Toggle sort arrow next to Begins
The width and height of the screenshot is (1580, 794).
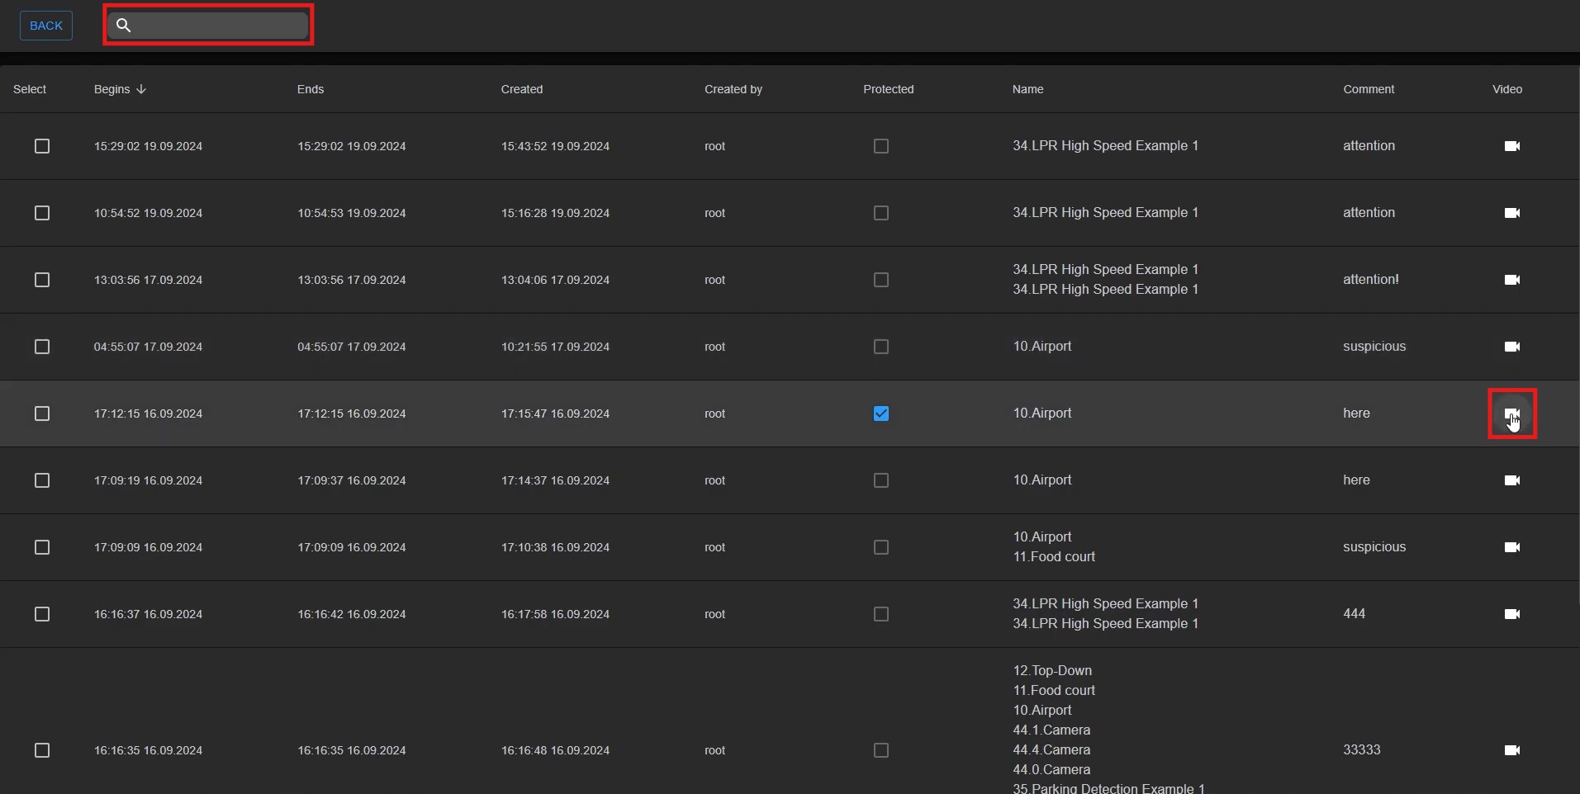click(141, 89)
